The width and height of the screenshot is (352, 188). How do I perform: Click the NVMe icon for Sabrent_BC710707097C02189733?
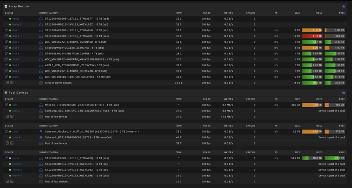41,137
